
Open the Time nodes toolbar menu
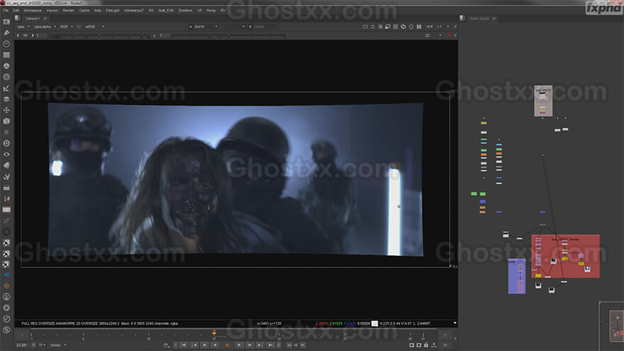(x=6, y=44)
